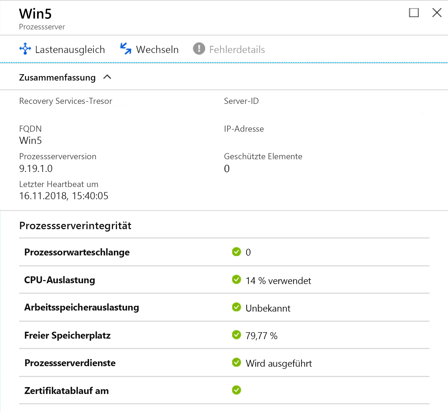Select the Geschützte Elemente label
Viewport: 448px width, 412px height.
click(x=263, y=157)
